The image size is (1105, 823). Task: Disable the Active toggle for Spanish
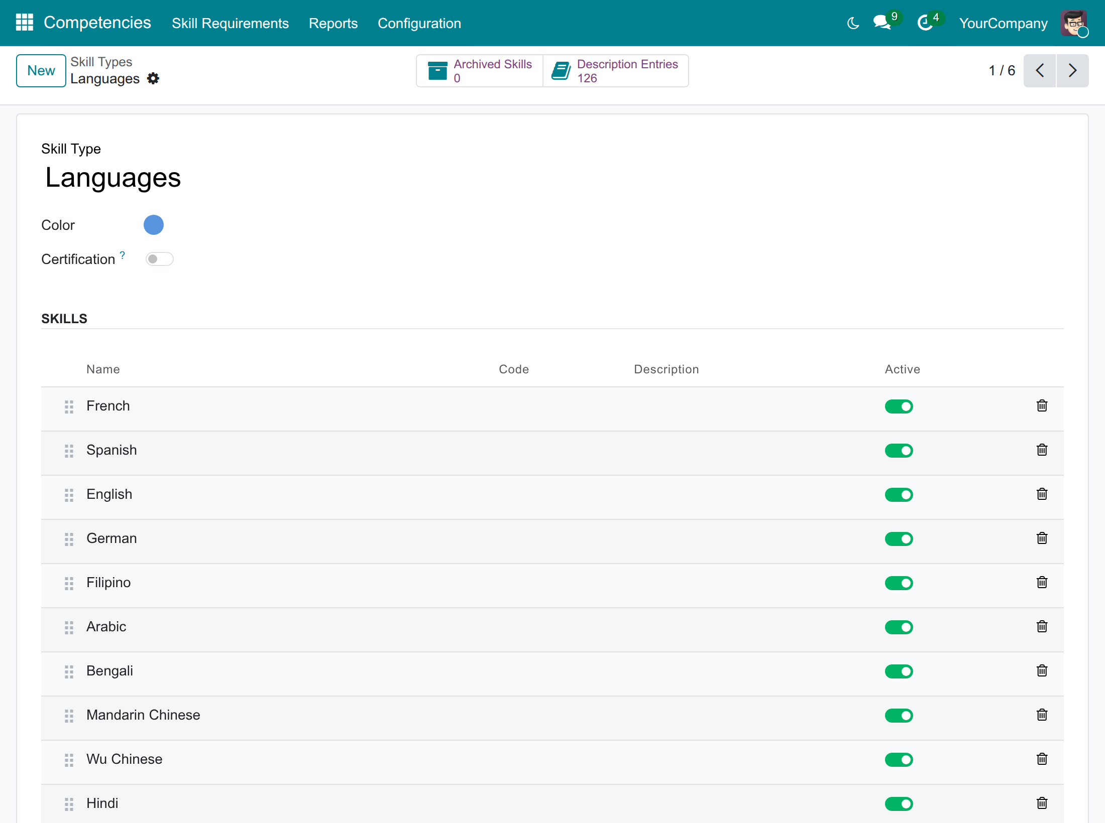point(899,451)
